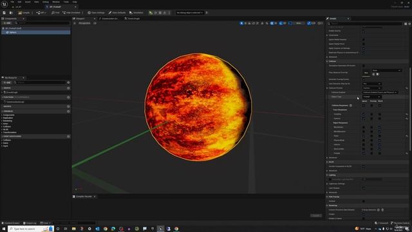Viewport: 412px width, 232px height.
Task: Click the Components panel search field
Action: [42, 23]
